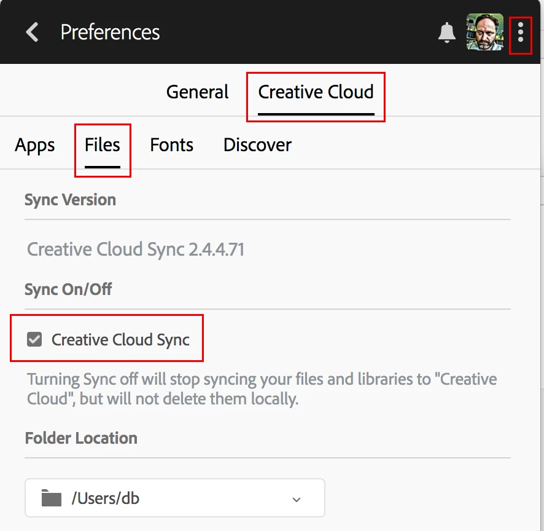Click the Turning Sync off description text
The height and width of the screenshot is (531, 544).
[x=262, y=389]
